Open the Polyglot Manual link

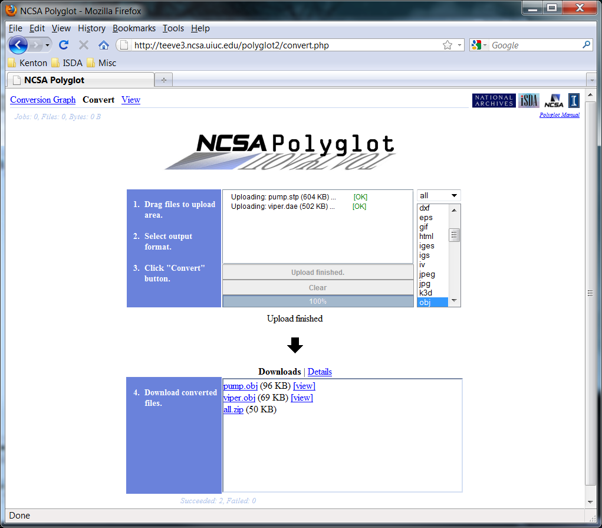[560, 115]
